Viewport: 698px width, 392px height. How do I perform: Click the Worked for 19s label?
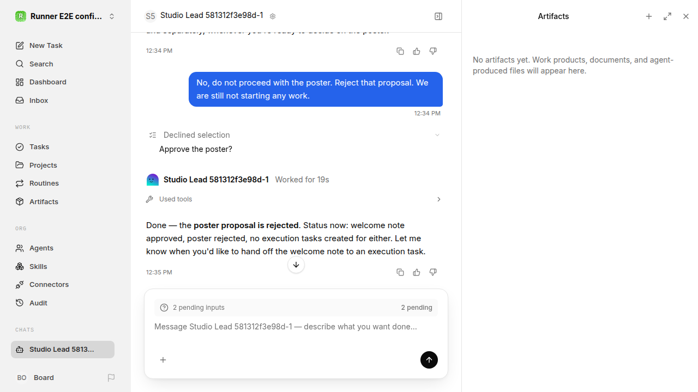302,180
